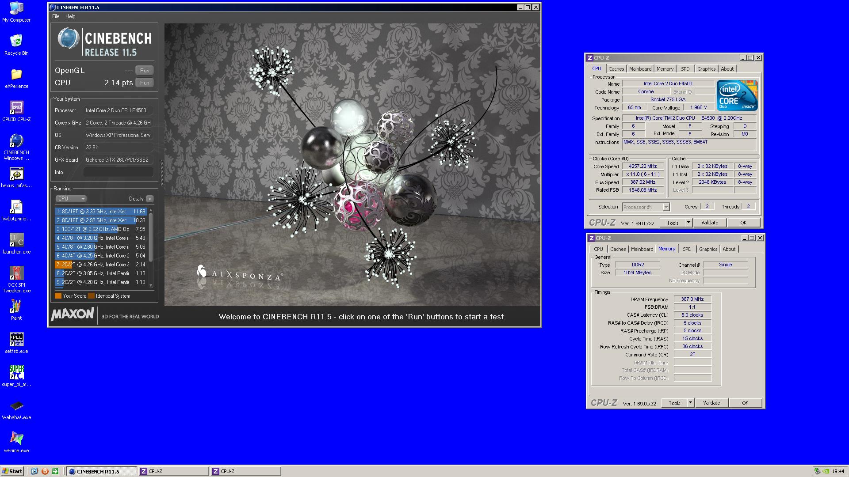
Task: Open About tab in top CPU-Z window
Action: pyautogui.click(x=727, y=69)
